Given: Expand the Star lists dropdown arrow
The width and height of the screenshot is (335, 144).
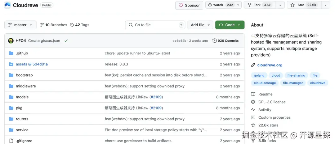Looking at the screenshot, I should coord(326,5).
